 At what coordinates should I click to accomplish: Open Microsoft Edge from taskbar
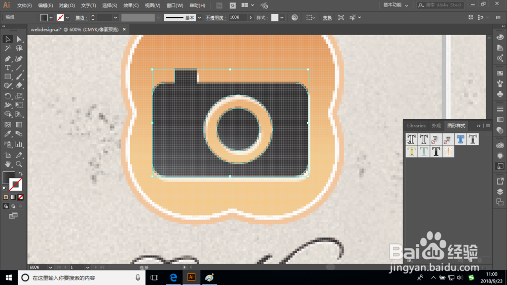click(173, 277)
